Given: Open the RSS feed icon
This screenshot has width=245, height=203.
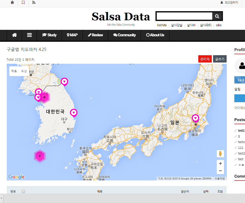Looking at the screenshot, I should tap(34, 3).
